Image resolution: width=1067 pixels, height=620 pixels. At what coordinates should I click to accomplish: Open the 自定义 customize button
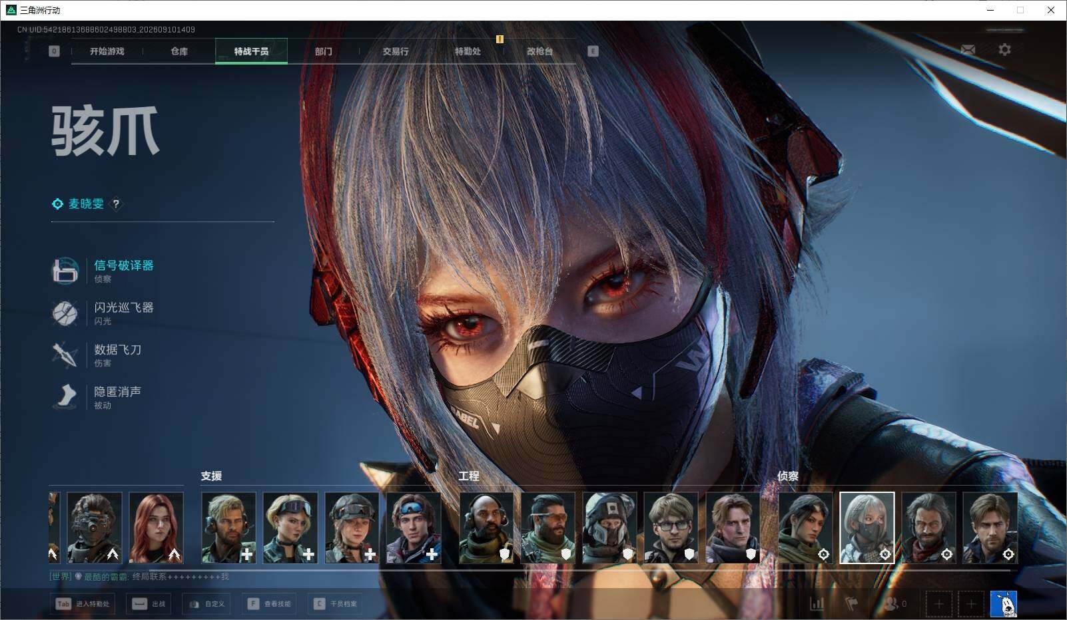click(206, 603)
